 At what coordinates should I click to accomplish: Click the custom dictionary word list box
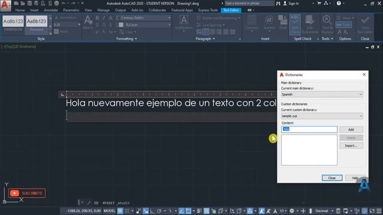[309, 150]
